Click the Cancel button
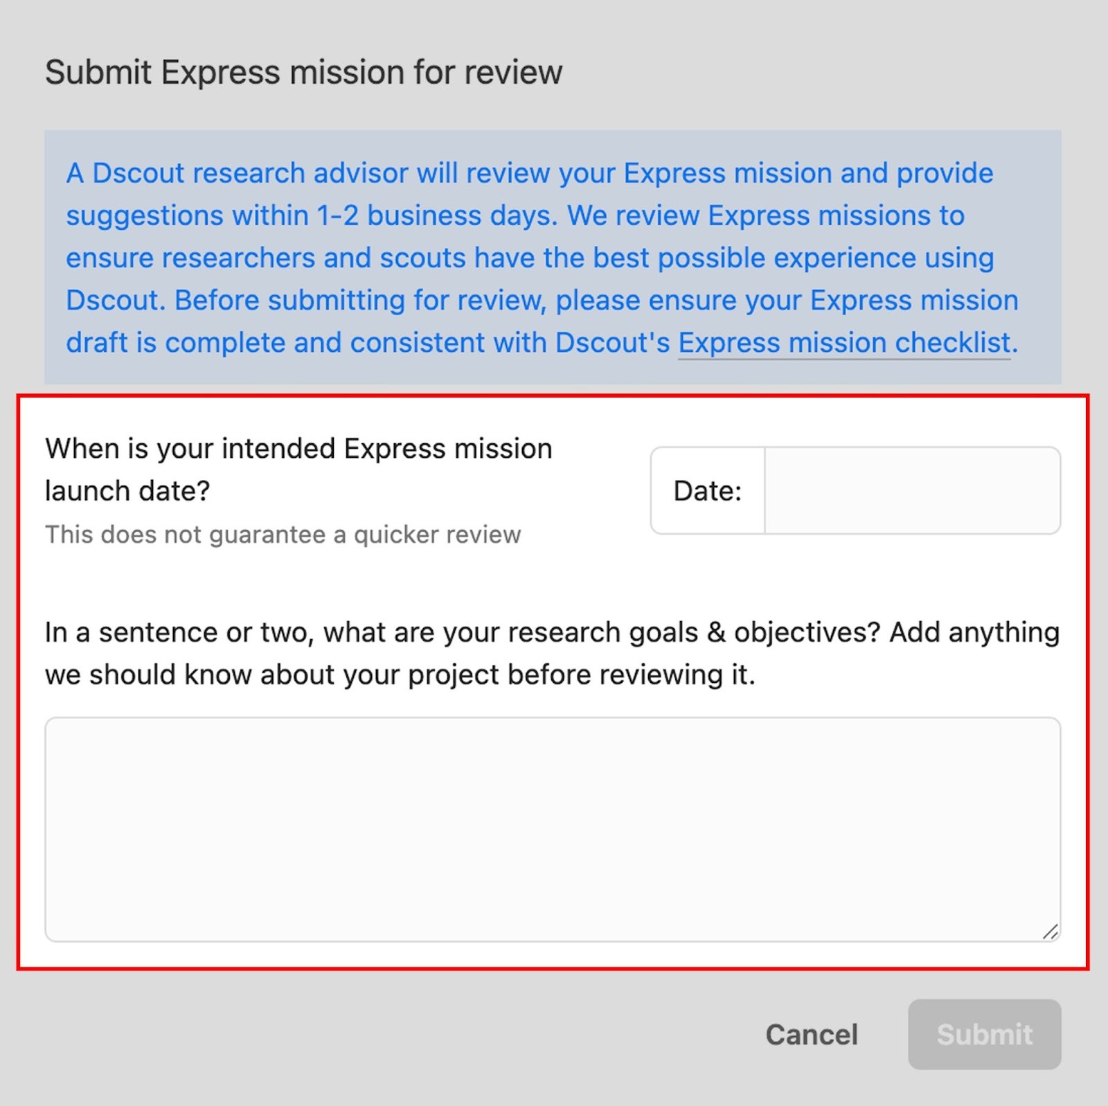The height and width of the screenshot is (1106, 1108). pyautogui.click(x=812, y=1035)
